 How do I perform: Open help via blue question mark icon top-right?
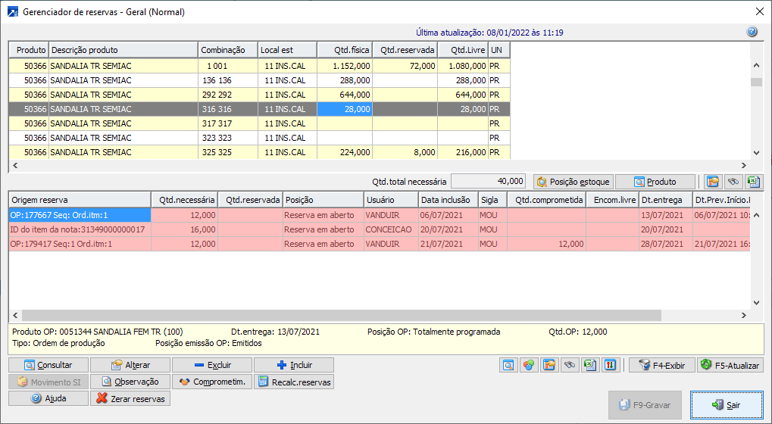pyautogui.click(x=752, y=32)
